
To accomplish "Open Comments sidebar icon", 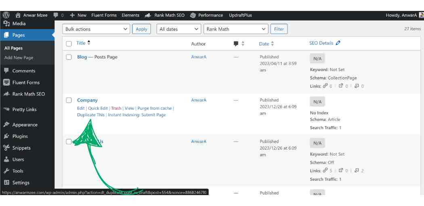I will 6,71.
